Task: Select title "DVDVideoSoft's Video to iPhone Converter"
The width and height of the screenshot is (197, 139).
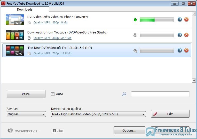Action: [x=58, y=17]
